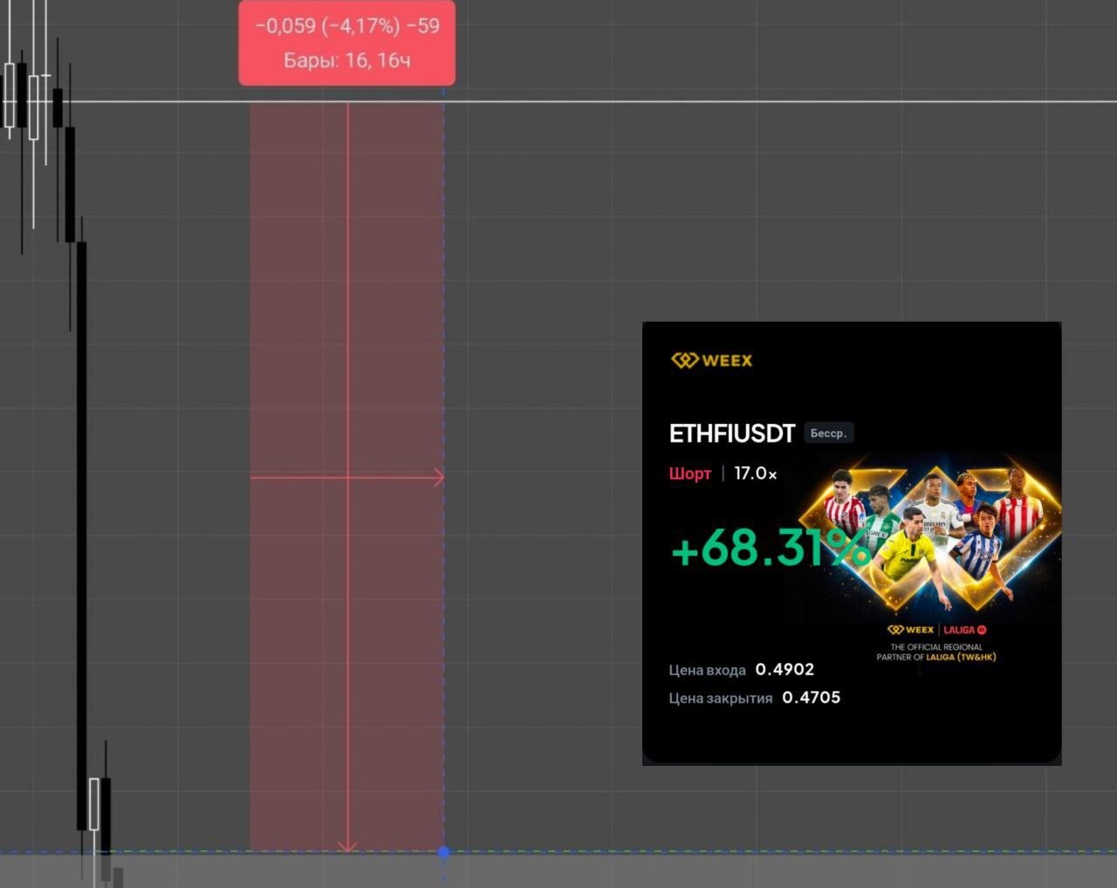Click the closing price value 0.4705
The image size is (1117, 888).
811,697
